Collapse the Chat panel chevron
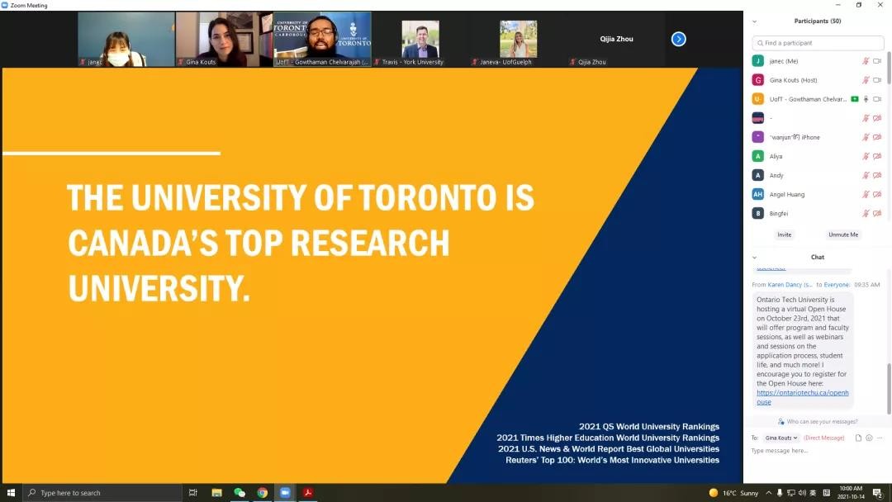This screenshot has width=892, height=502. point(754,257)
